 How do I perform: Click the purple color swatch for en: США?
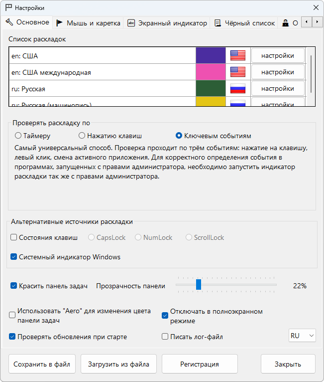click(x=211, y=55)
